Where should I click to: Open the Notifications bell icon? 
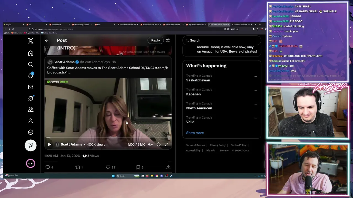click(31, 76)
